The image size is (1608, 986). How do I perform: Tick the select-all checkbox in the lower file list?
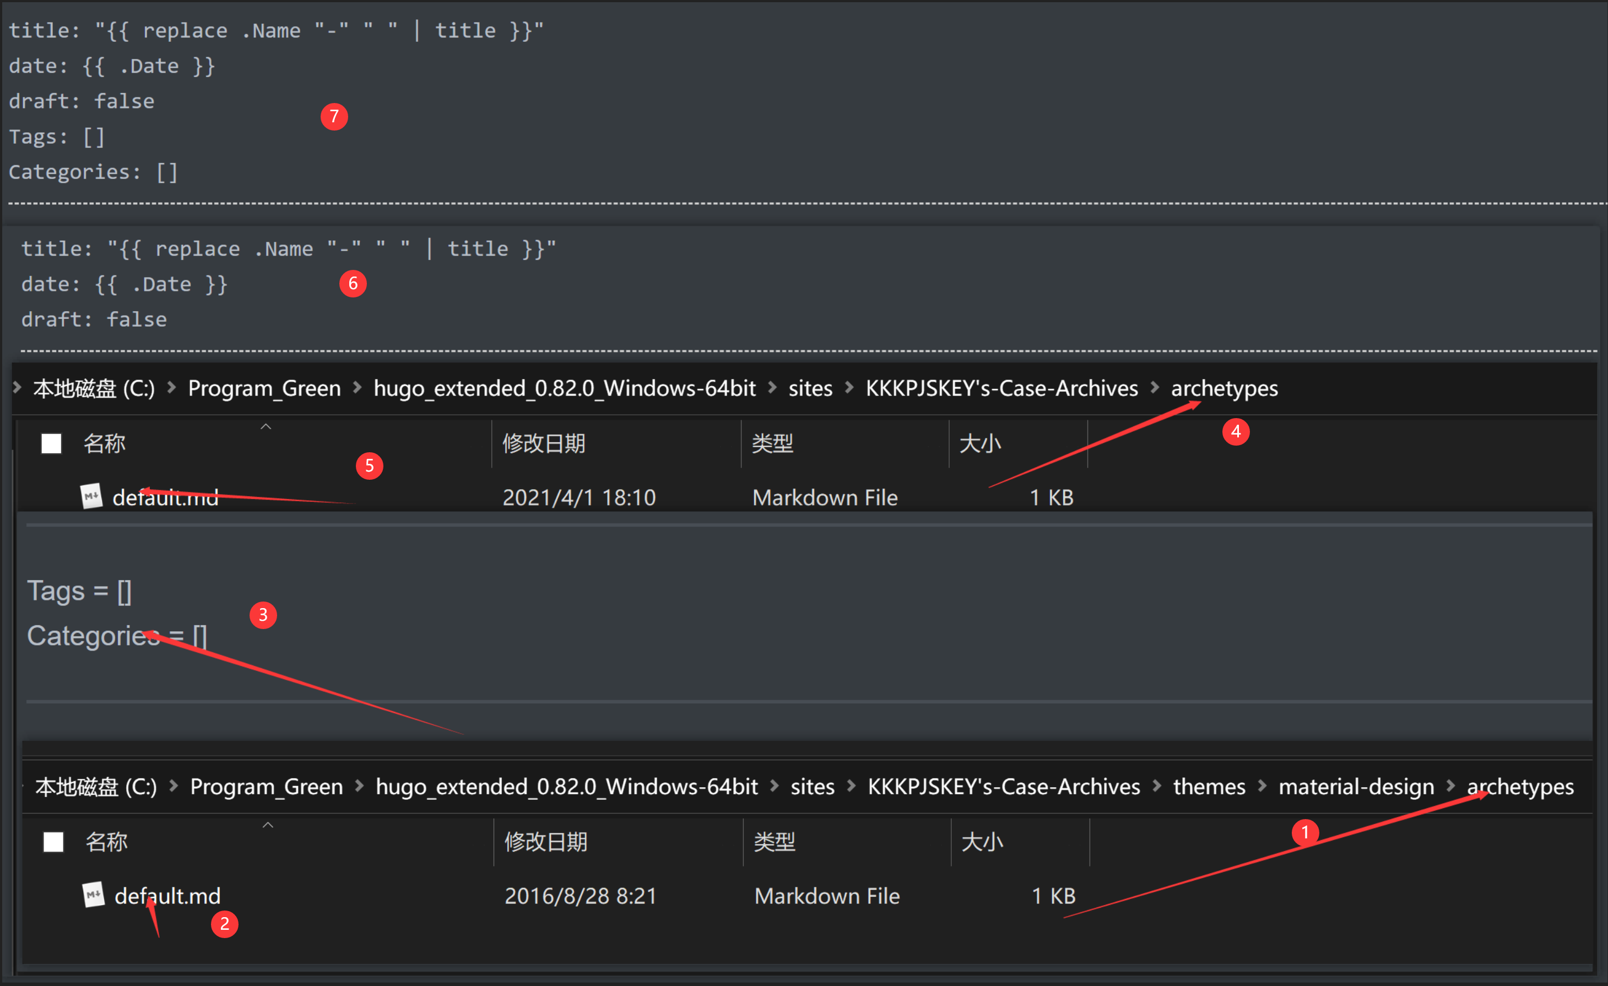(x=53, y=842)
